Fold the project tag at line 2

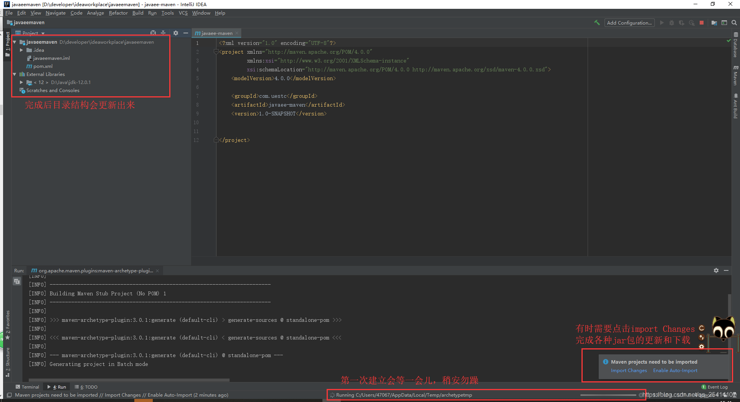point(216,52)
